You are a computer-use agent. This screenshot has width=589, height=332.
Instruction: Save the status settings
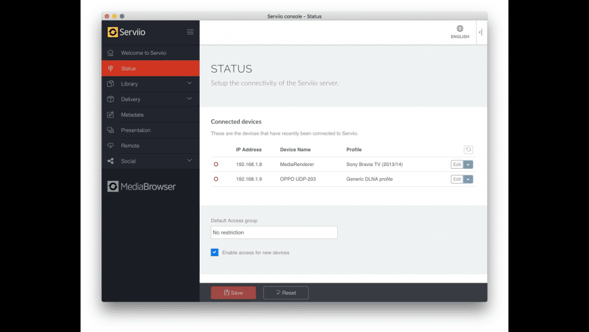click(234, 293)
